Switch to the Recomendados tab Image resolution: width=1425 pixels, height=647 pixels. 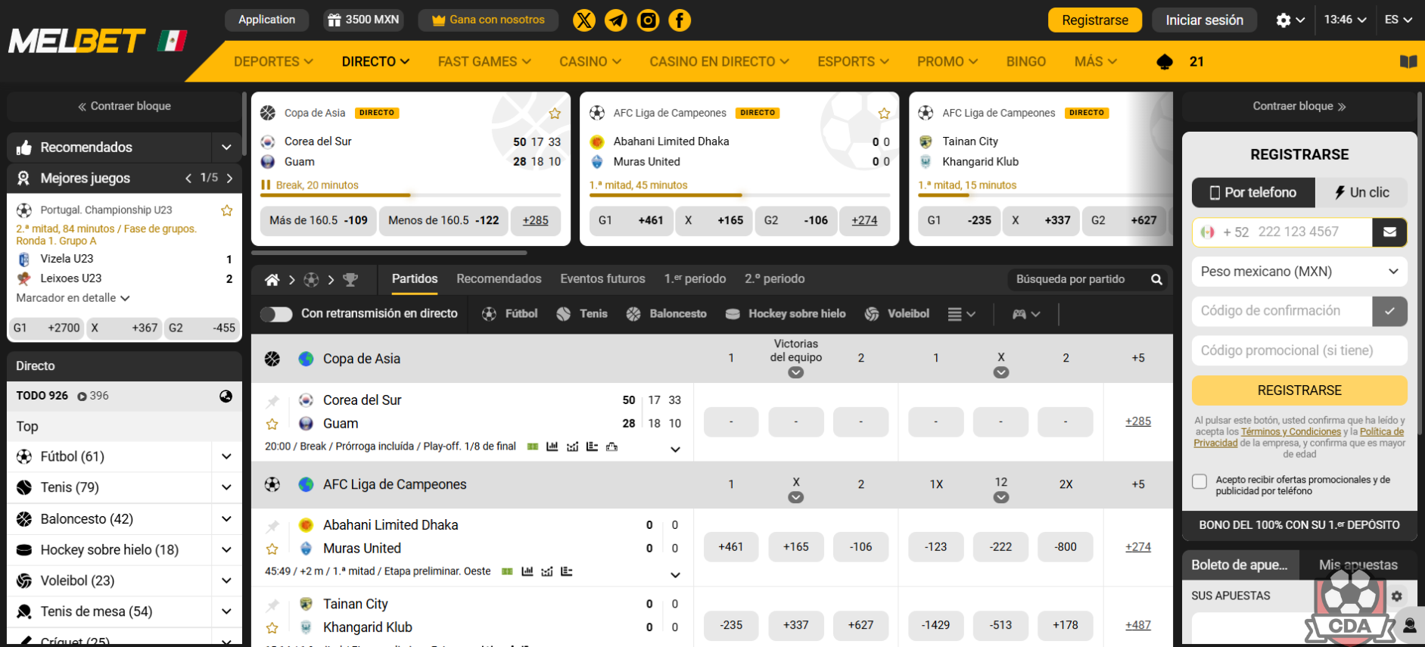coord(499,278)
